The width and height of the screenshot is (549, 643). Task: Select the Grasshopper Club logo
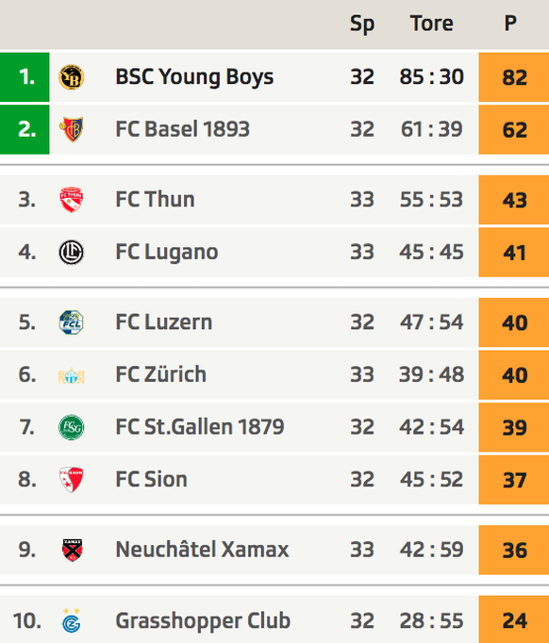72,621
